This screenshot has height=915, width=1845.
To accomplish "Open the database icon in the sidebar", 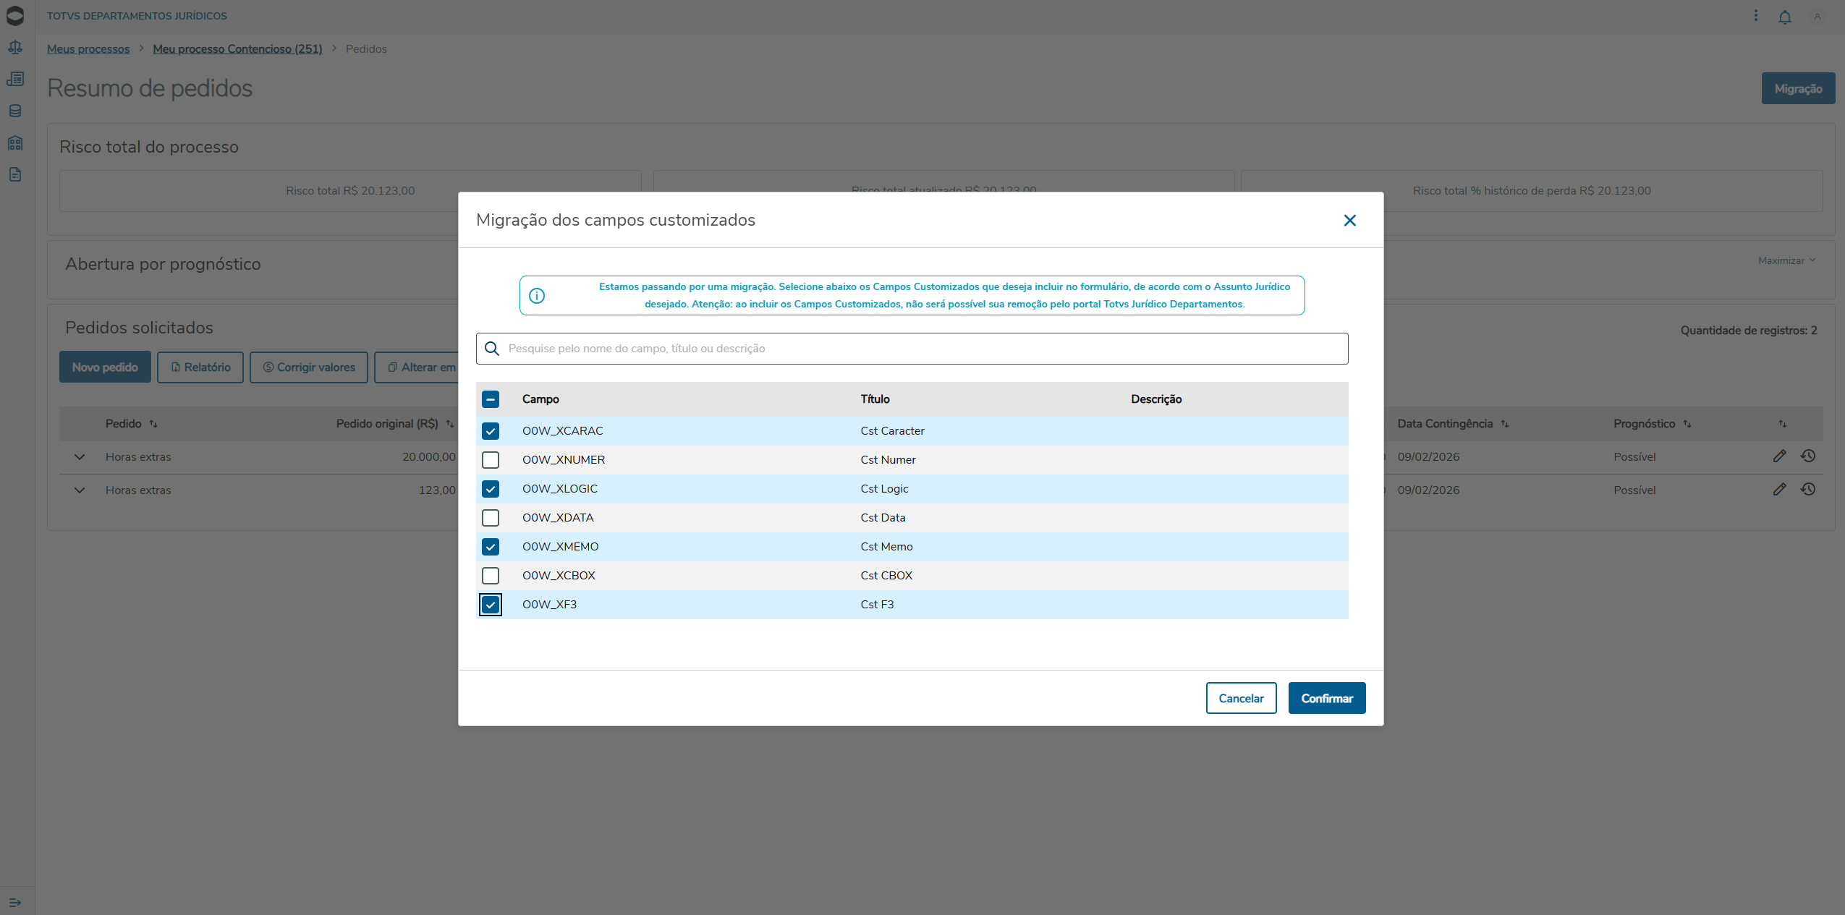I will (15, 111).
